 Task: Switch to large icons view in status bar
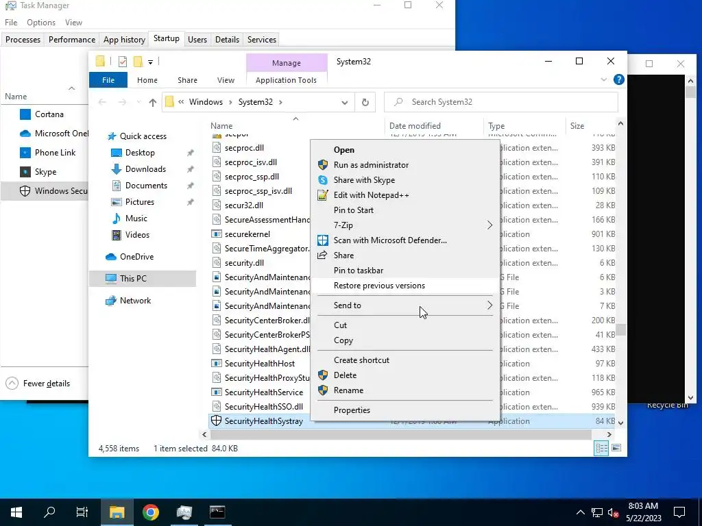616,448
